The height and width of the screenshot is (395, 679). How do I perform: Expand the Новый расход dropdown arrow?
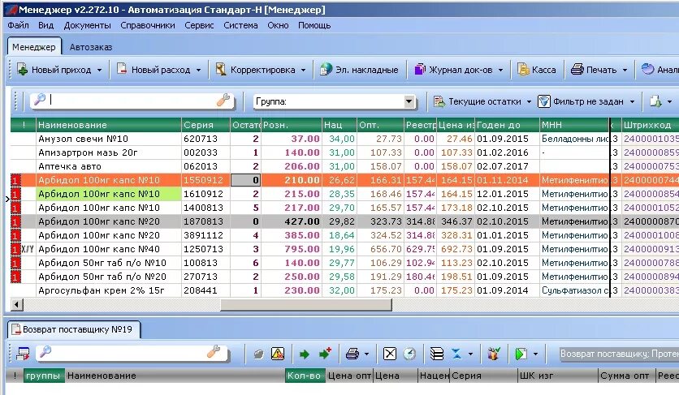[198, 70]
